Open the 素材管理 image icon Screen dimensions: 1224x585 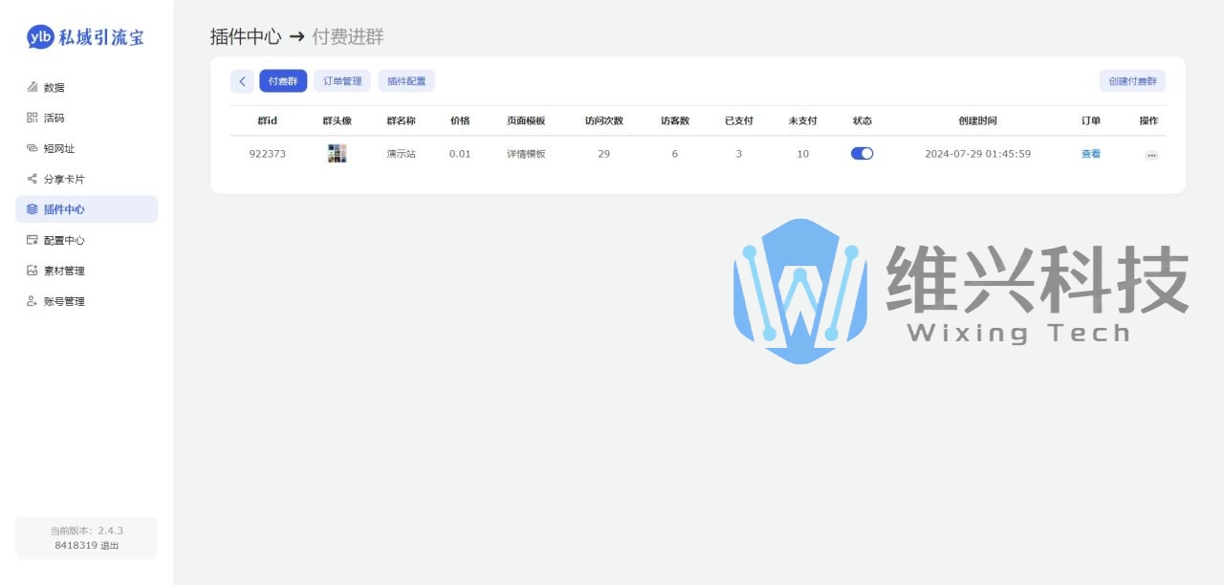point(32,271)
